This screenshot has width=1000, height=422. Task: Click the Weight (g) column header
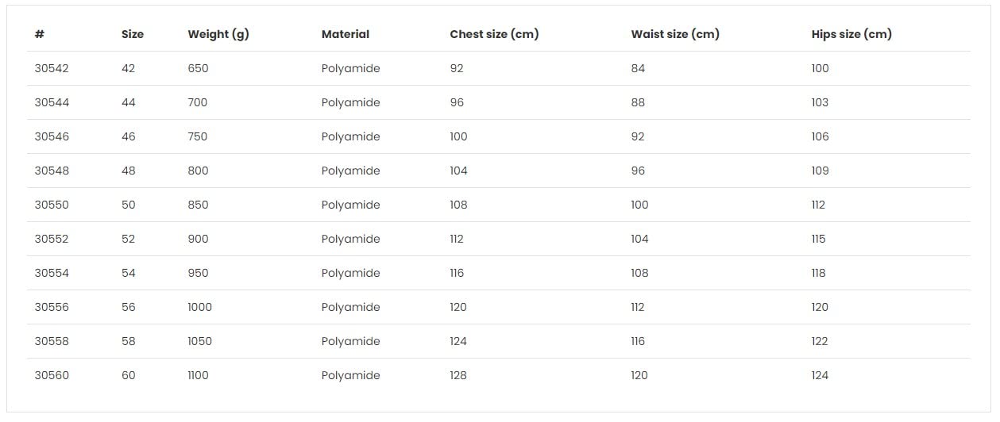[x=218, y=34]
